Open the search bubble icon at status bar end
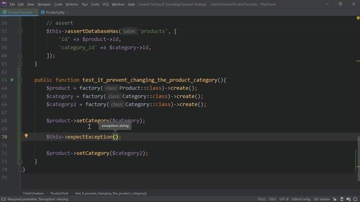 pos(355,199)
